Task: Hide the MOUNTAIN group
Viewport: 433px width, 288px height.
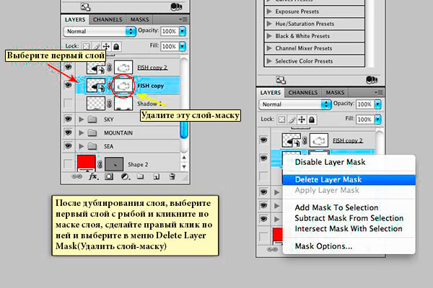Action: [x=69, y=132]
